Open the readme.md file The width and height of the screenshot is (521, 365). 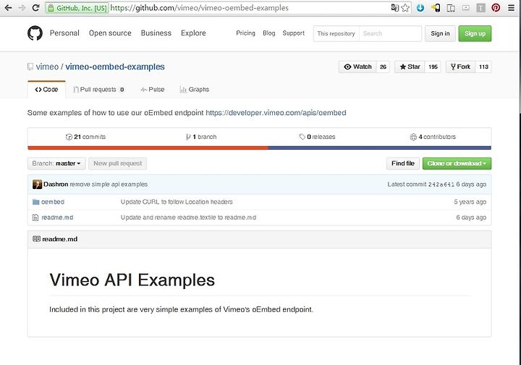tap(57, 217)
